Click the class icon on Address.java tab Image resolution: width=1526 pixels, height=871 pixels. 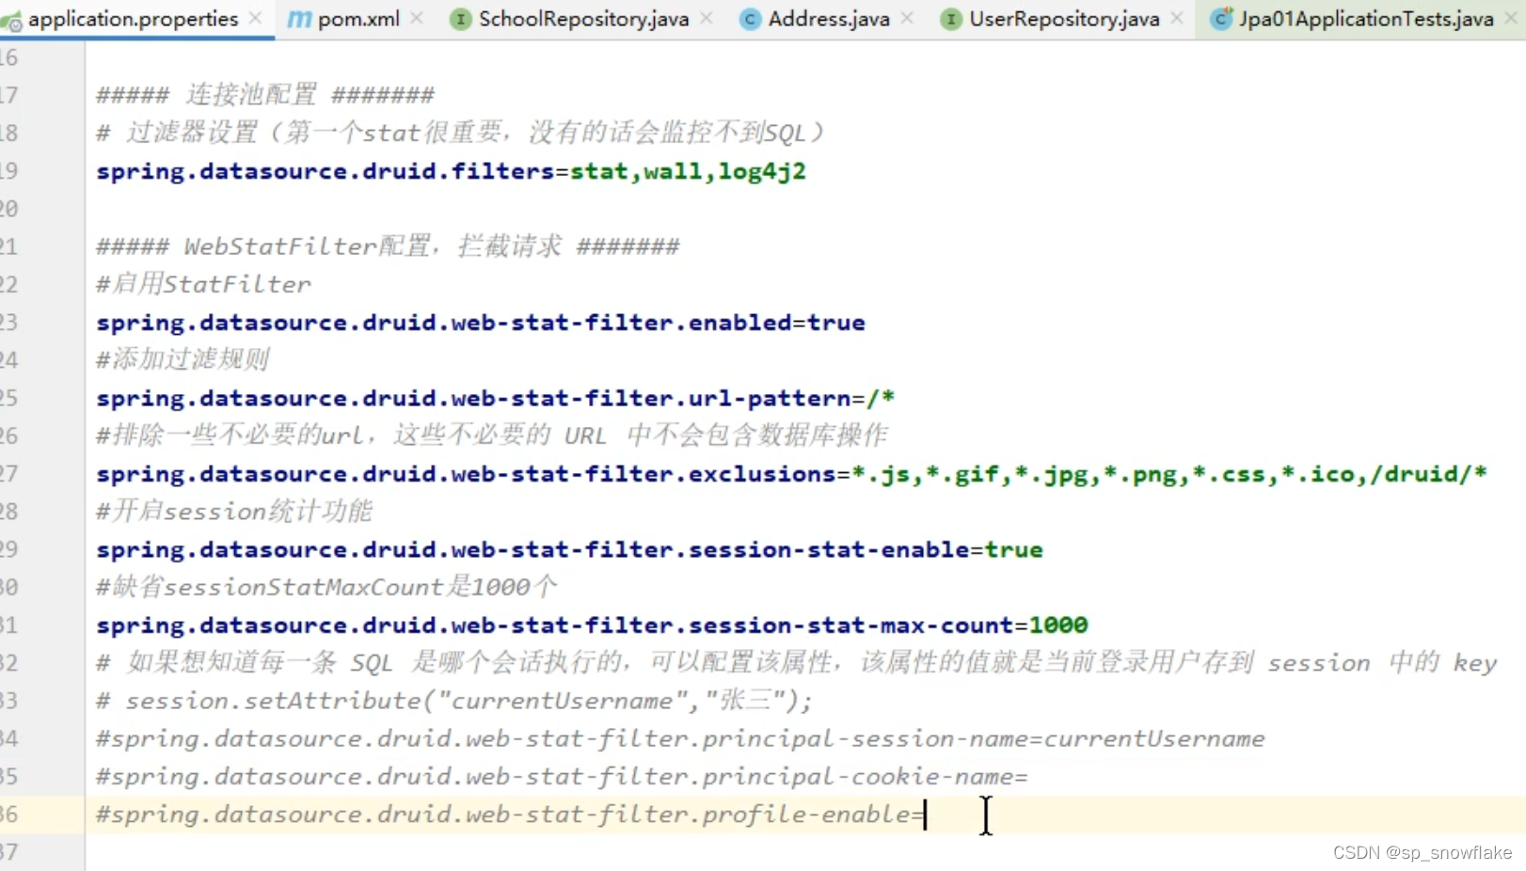750,19
